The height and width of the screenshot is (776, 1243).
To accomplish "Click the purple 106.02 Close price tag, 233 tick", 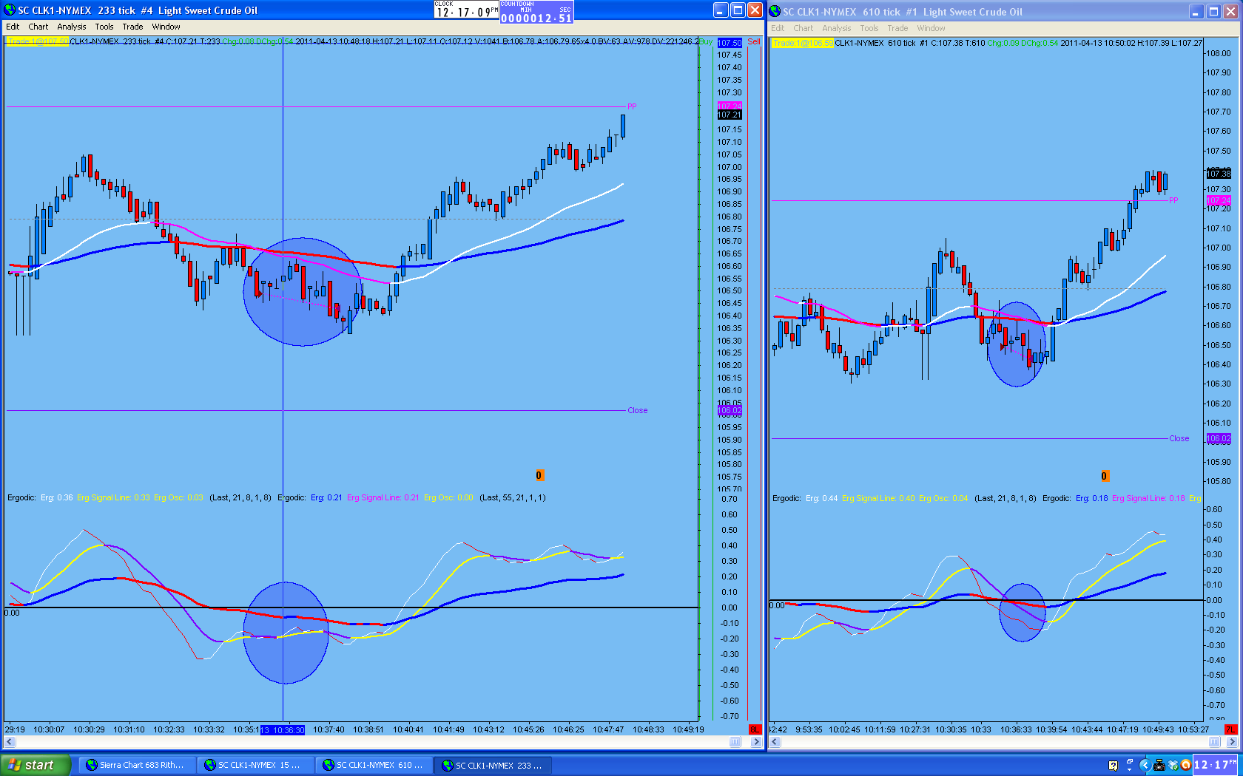I will (x=729, y=410).
